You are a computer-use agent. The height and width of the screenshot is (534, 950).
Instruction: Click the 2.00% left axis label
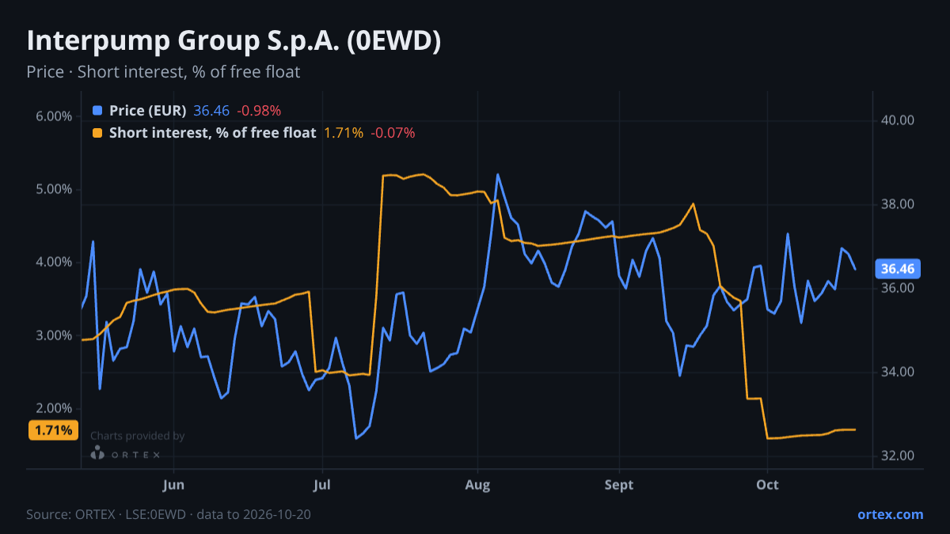[54, 408]
